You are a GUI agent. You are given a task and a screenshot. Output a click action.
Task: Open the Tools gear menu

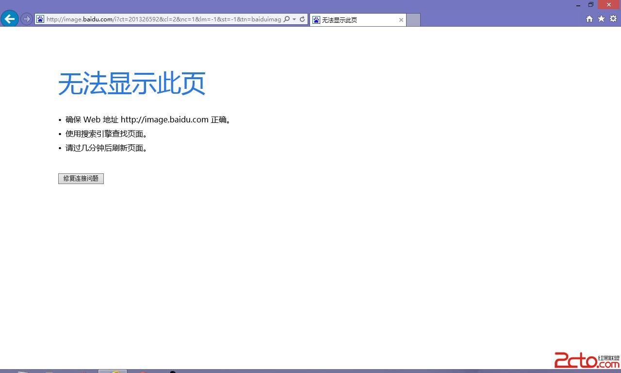(613, 19)
